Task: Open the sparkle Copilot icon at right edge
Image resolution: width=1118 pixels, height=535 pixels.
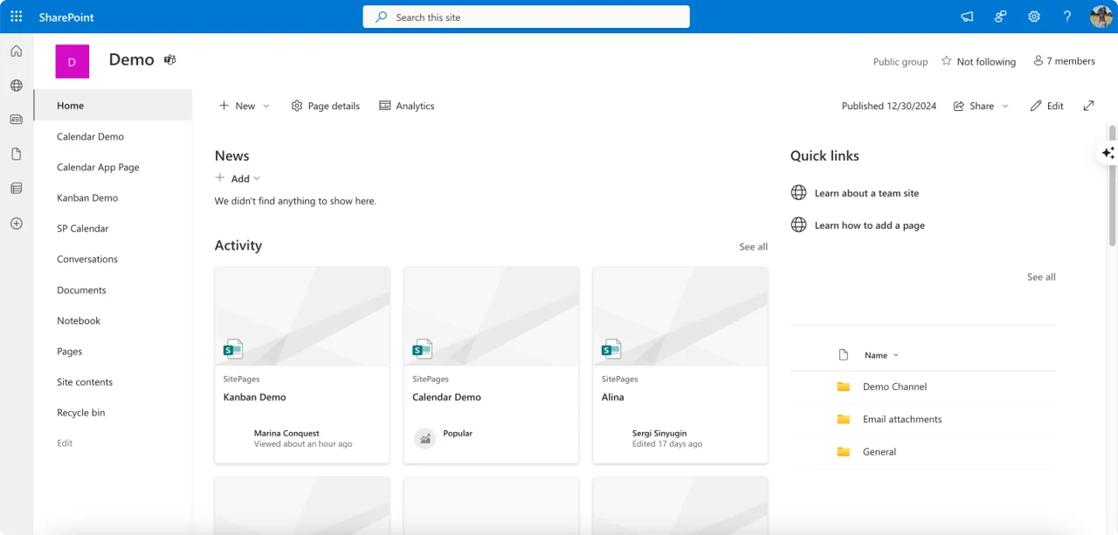Action: 1108,153
